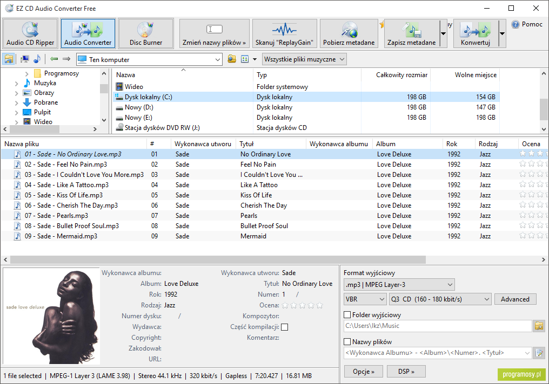Viewport: 549px width, 384px height.
Task: Sort by Całkowity rozmiar column
Action: point(396,75)
